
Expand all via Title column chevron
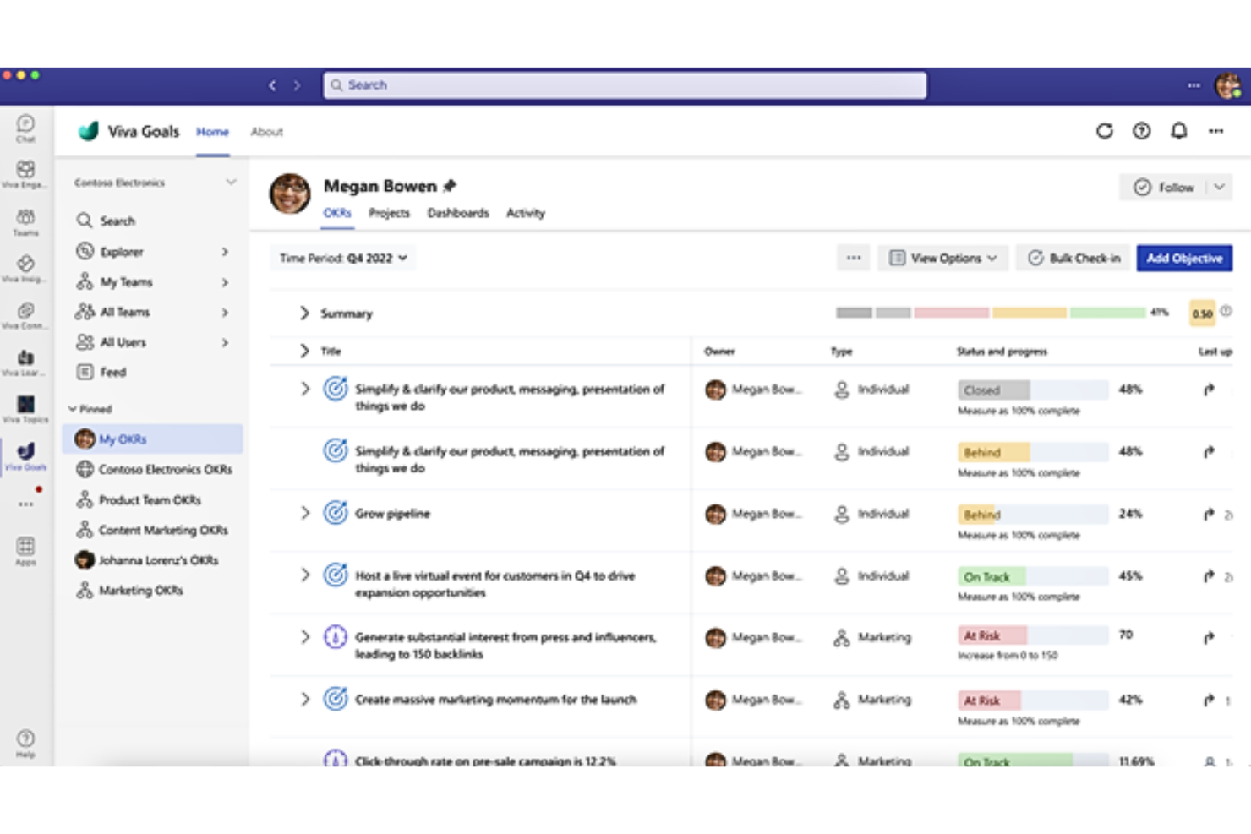click(304, 351)
